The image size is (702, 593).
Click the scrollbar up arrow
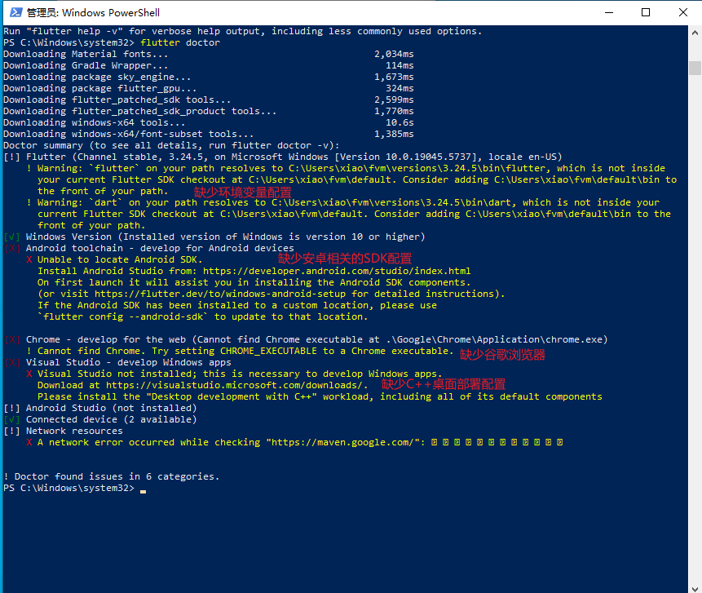click(x=695, y=33)
